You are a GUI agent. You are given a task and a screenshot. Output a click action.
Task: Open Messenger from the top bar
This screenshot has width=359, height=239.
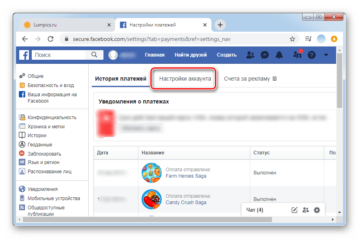[264, 55]
